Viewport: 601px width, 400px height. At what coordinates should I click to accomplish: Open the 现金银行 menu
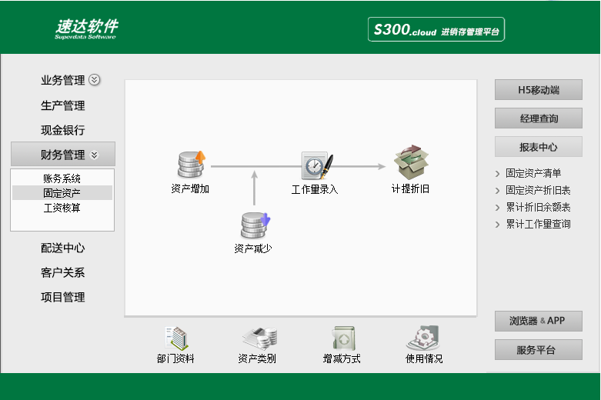pos(63,130)
